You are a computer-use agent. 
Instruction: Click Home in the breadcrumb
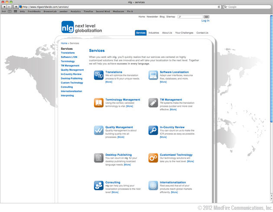[x=64, y=43]
